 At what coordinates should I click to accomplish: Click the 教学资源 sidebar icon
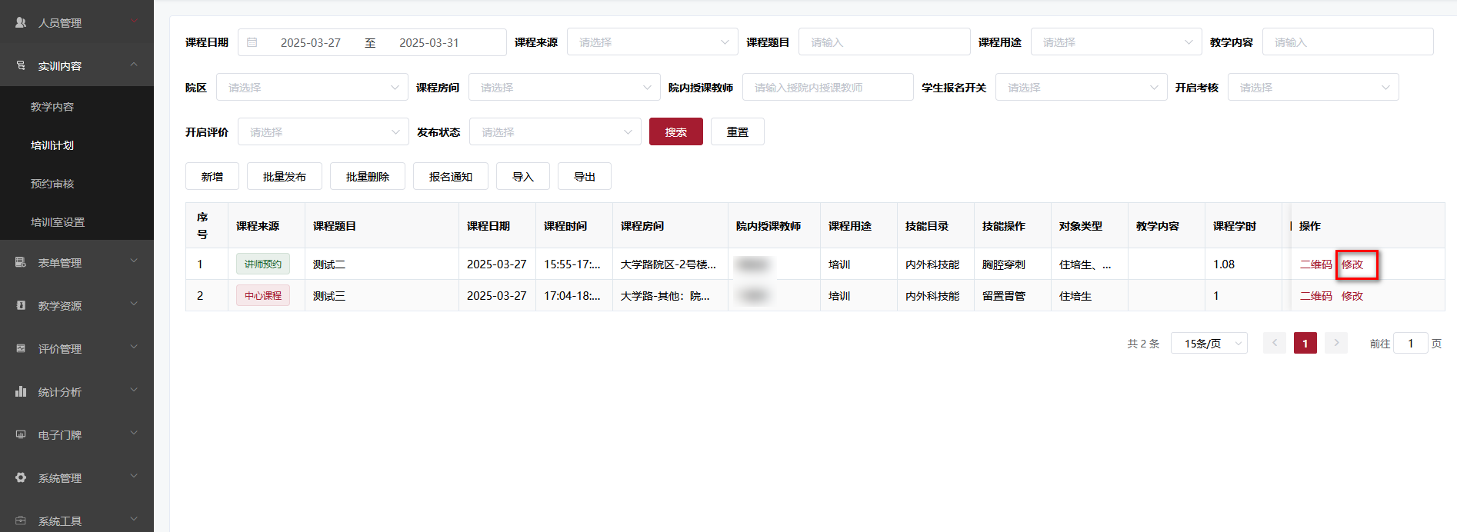coord(21,305)
